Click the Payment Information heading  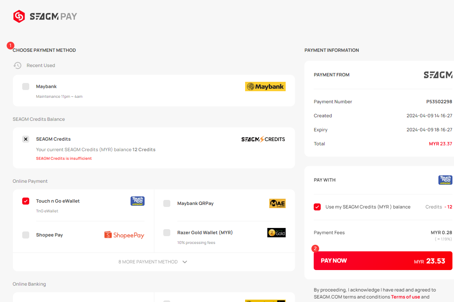(332, 50)
